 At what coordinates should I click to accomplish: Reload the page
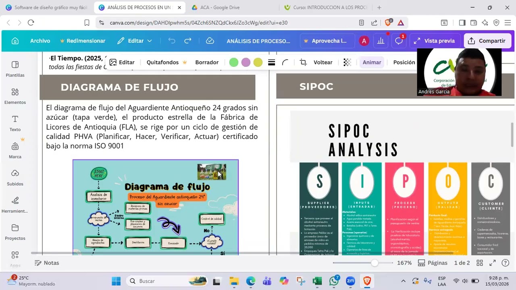tap(31, 23)
